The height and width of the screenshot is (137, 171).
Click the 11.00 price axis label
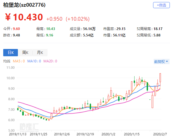pyautogui.click(x=11, y=68)
